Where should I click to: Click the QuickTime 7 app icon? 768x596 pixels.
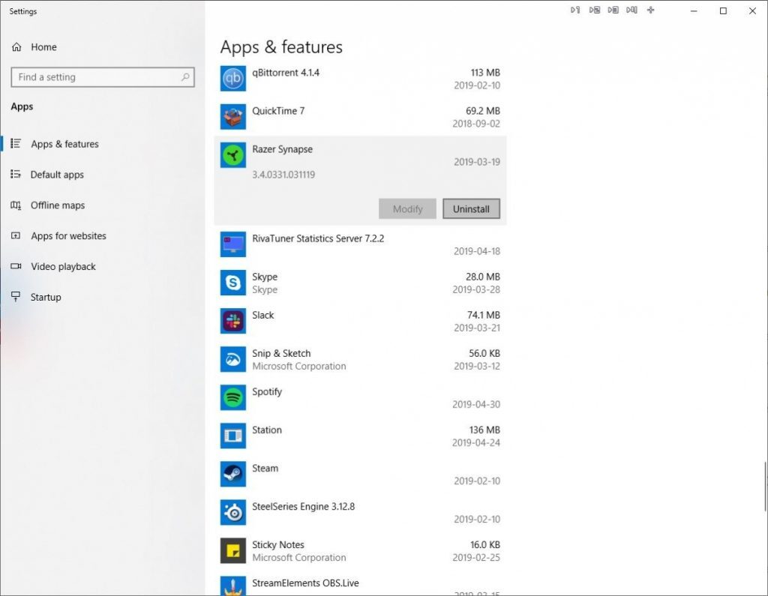tap(233, 116)
